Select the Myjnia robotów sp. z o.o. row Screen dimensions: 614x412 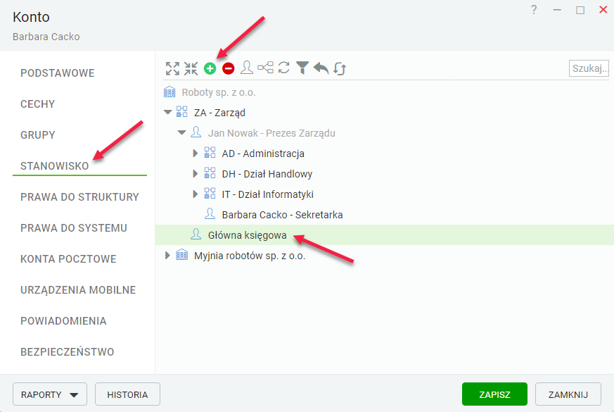385,256
